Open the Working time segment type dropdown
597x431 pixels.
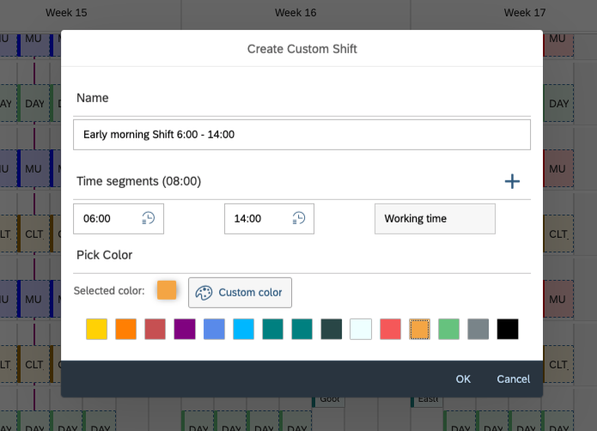pyautogui.click(x=435, y=219)
